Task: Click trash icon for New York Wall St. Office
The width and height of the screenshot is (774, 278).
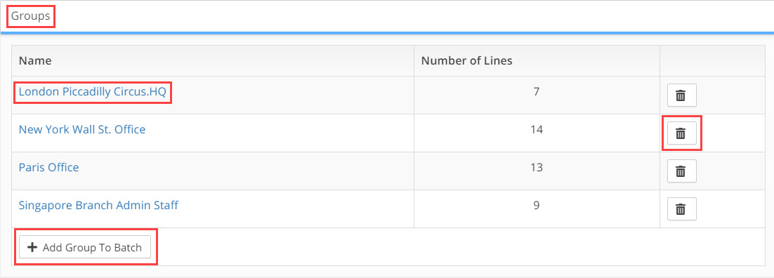Action: coord(682,133)
